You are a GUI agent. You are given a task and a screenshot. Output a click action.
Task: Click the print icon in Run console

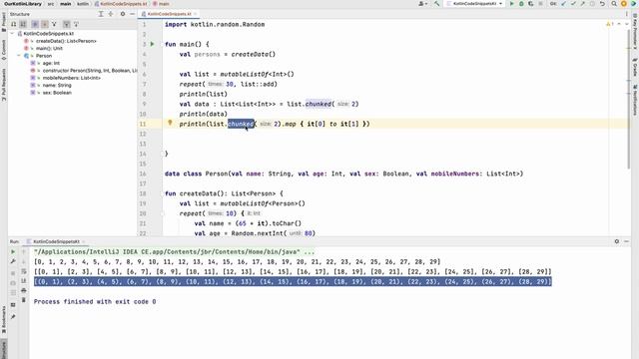(x=24, y=290)
